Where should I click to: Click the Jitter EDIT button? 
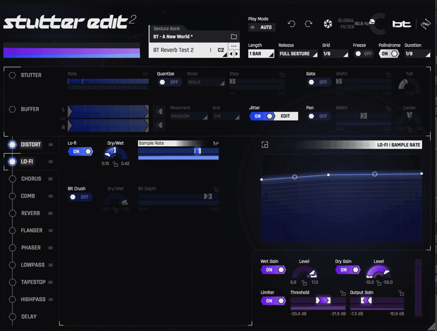point(286,116)
